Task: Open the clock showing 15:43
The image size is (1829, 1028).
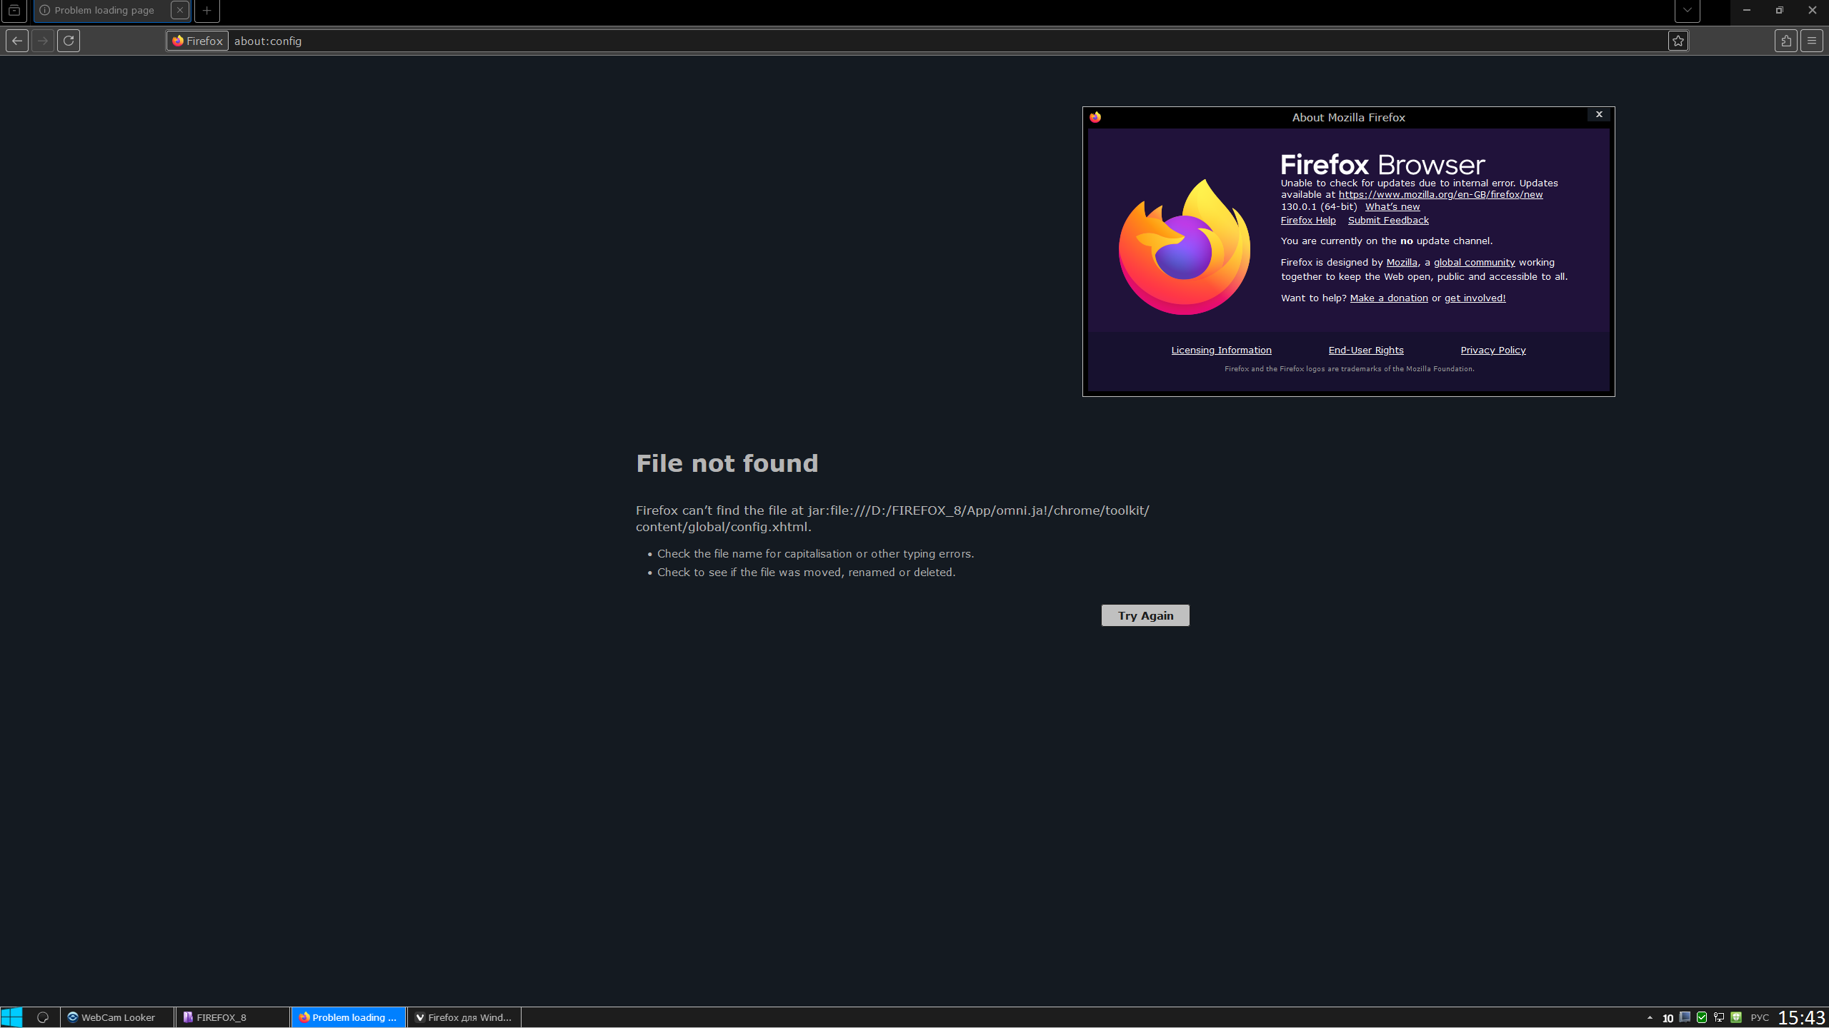Action: (1801, 1017)
